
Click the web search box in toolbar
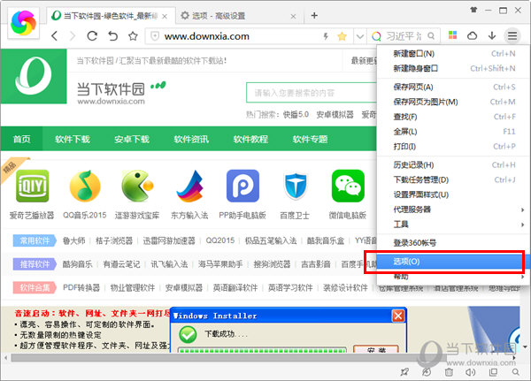click(x=404, y=36)
